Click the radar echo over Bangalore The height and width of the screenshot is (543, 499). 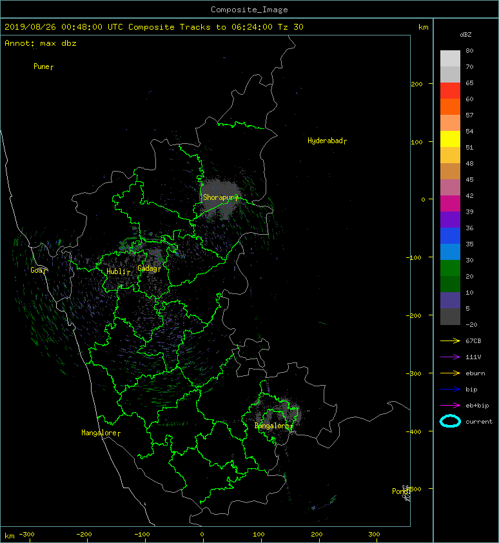click(x=277, y=415)
